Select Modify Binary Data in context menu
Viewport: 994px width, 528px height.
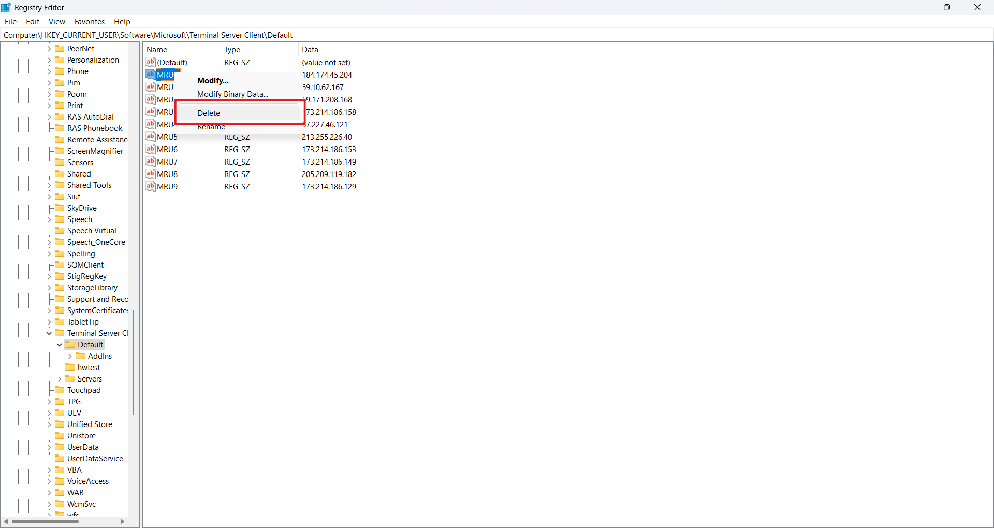click(232, 94)
